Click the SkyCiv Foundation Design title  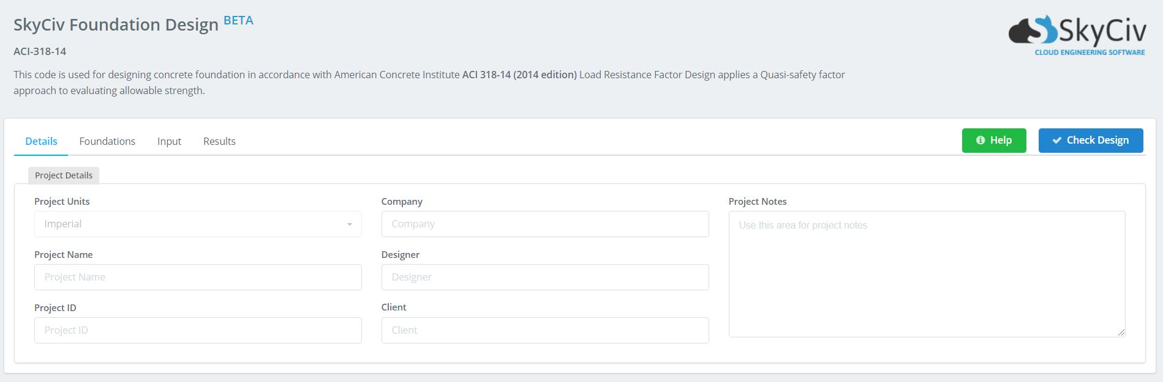point(116,24)
